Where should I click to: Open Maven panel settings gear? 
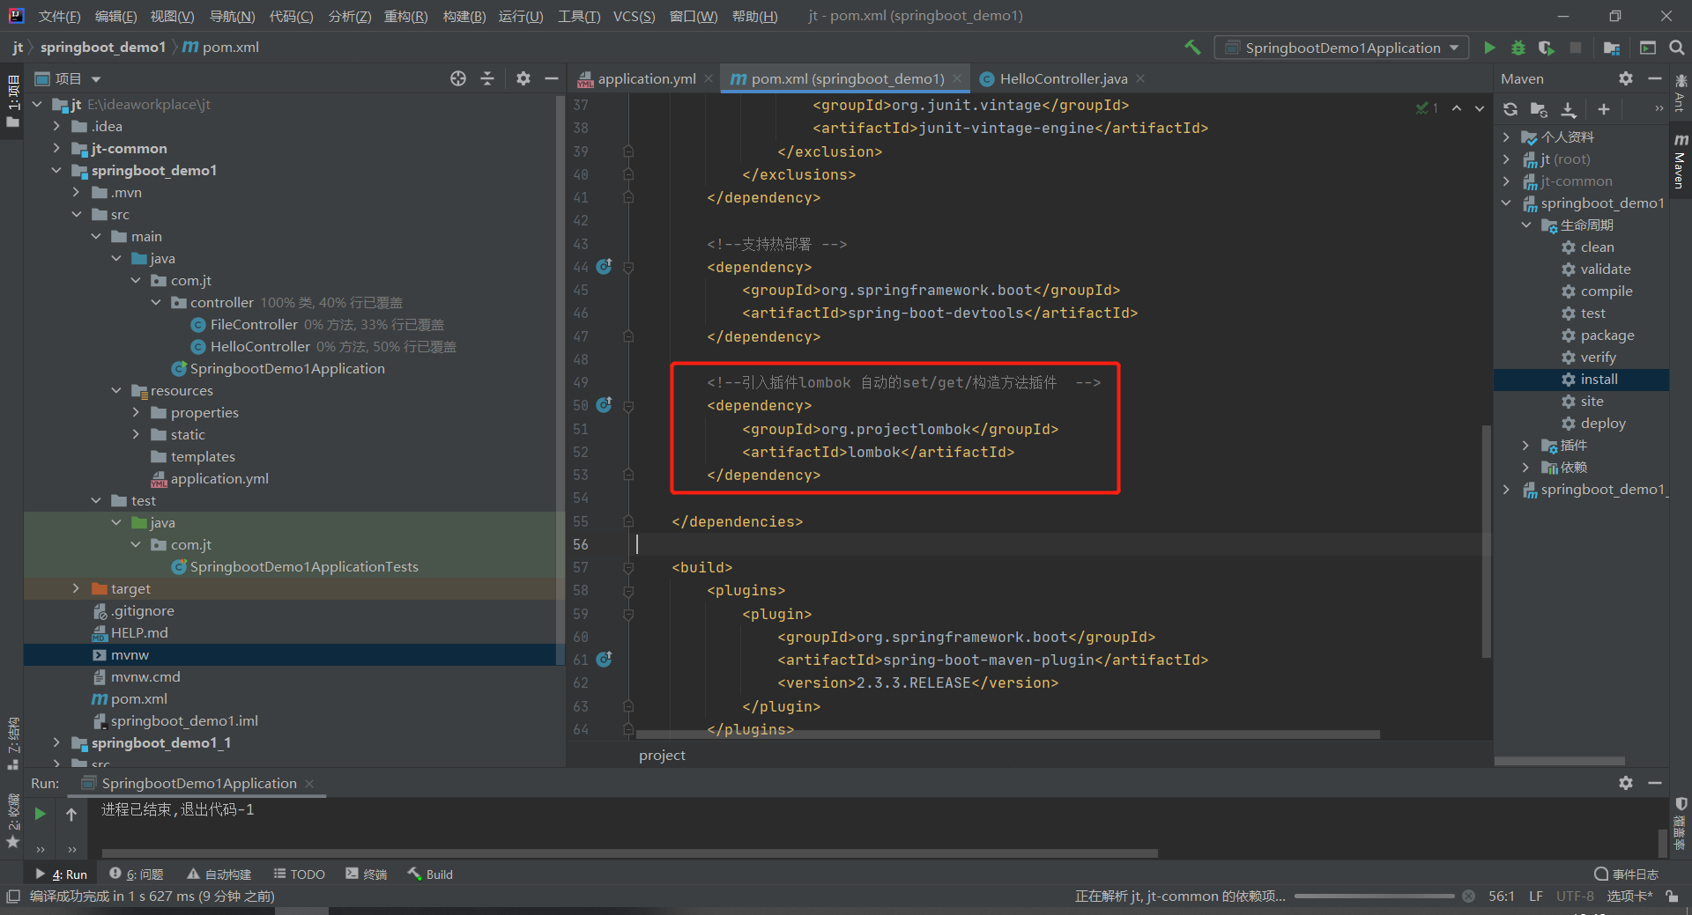tap(1626, 78)
